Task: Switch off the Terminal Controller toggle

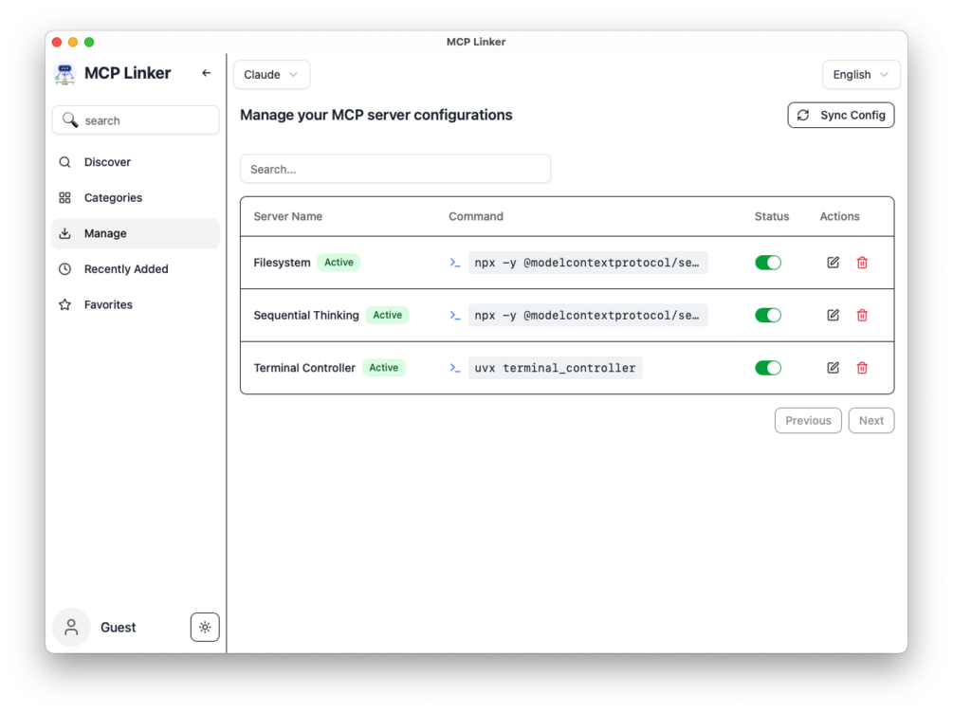Action: coord(768,368)
